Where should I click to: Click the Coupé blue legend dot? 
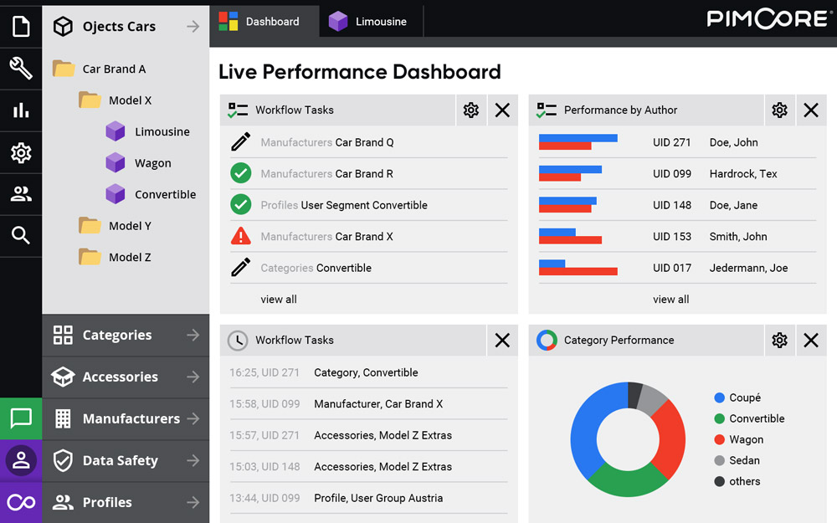click(x=719, y=397)
